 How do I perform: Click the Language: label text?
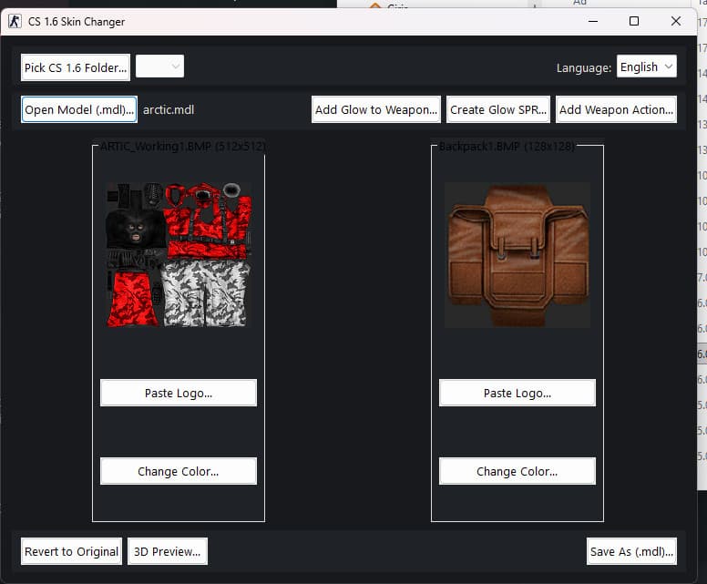coord(584,67)
